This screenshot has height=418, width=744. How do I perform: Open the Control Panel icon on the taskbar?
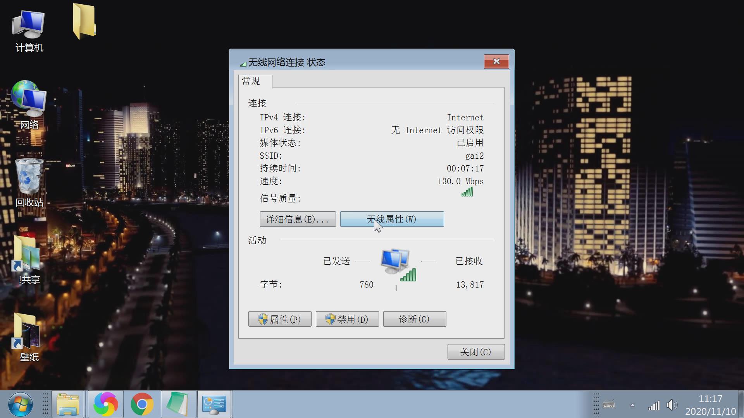[x=214, y=404]
